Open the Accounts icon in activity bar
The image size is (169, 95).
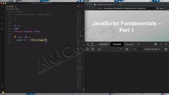(x=2, y=86)
